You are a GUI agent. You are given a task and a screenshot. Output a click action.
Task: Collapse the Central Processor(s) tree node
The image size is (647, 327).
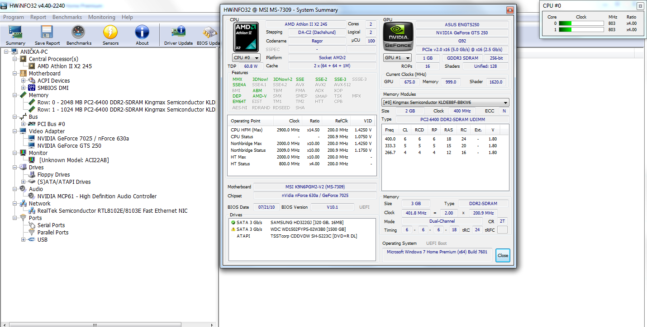pos(15,59)
